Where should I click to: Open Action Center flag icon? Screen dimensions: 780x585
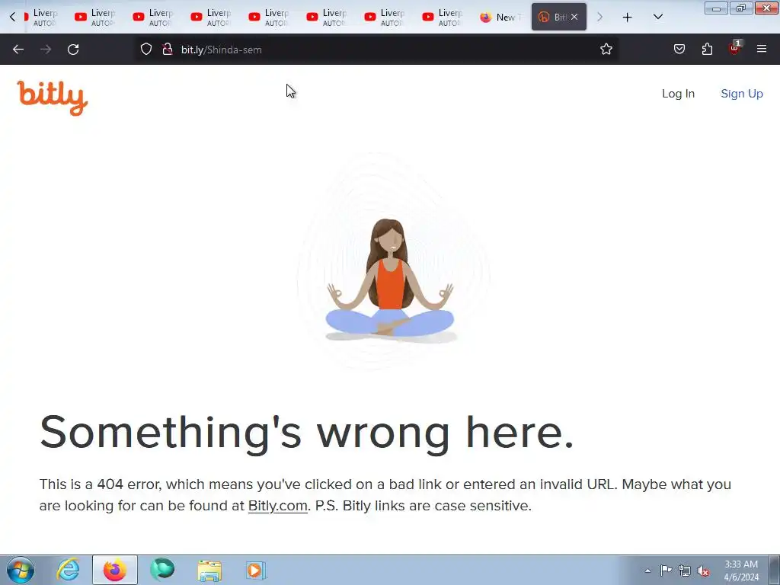coord(666,571)
